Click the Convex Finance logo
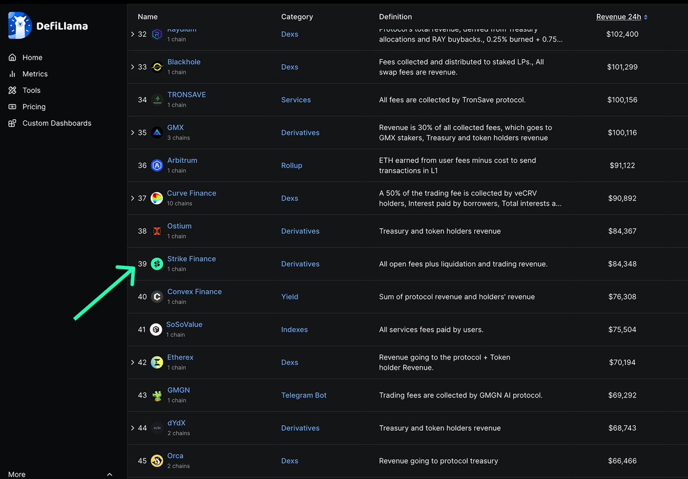The height and width of the screenshot is (479, 688). click(157, 297)
